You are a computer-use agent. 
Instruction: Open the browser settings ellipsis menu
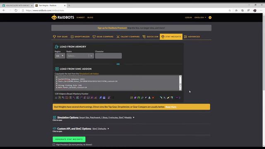tap(261, 10)
